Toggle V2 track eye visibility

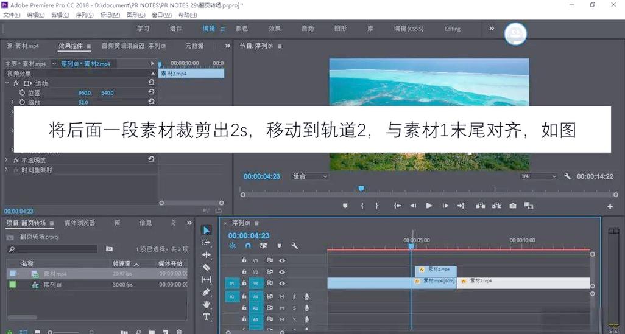[x=282, y=272]
